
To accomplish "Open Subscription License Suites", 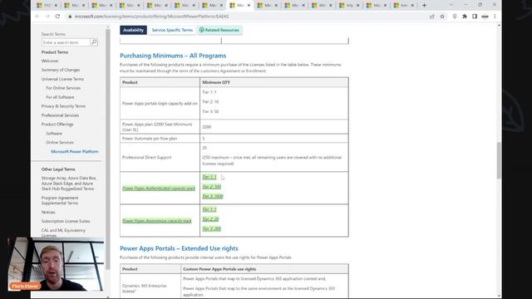I will 66,221.
